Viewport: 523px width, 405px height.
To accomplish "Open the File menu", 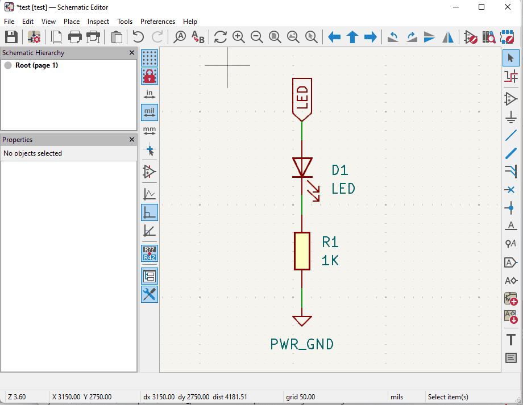I will [x=9, y=22].
